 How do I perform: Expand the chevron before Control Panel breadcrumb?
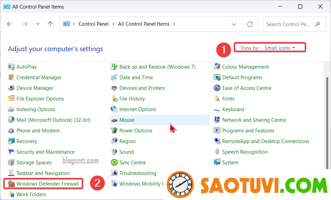pyautogui.click(x=74, y=24)
